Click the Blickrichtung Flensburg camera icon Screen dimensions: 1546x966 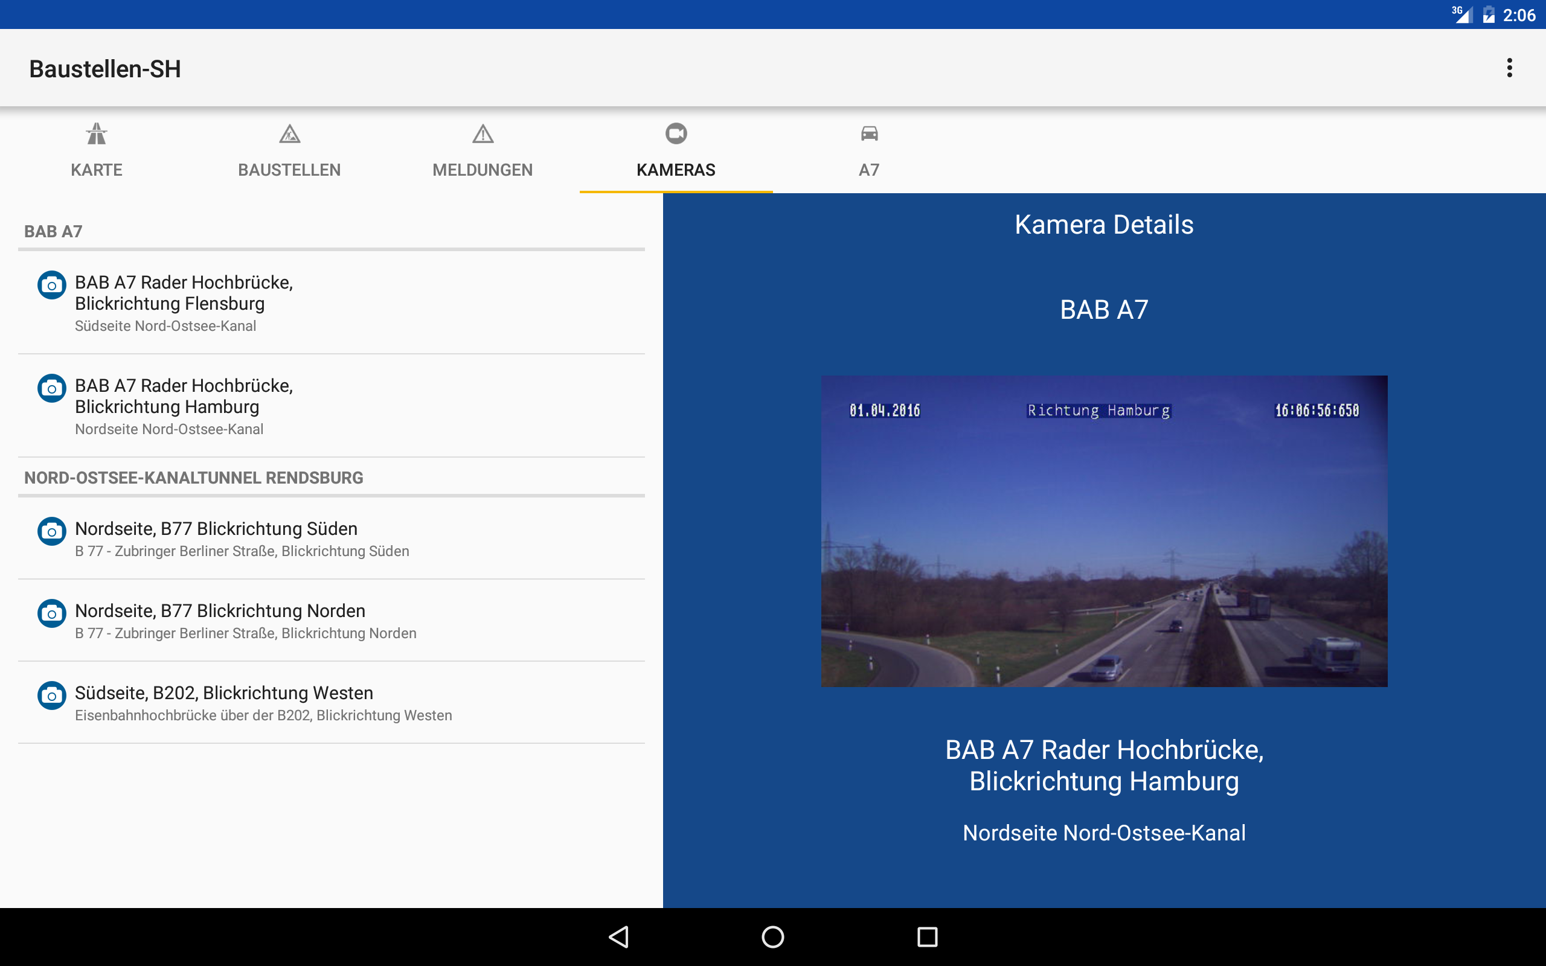(x=52, y=285)
